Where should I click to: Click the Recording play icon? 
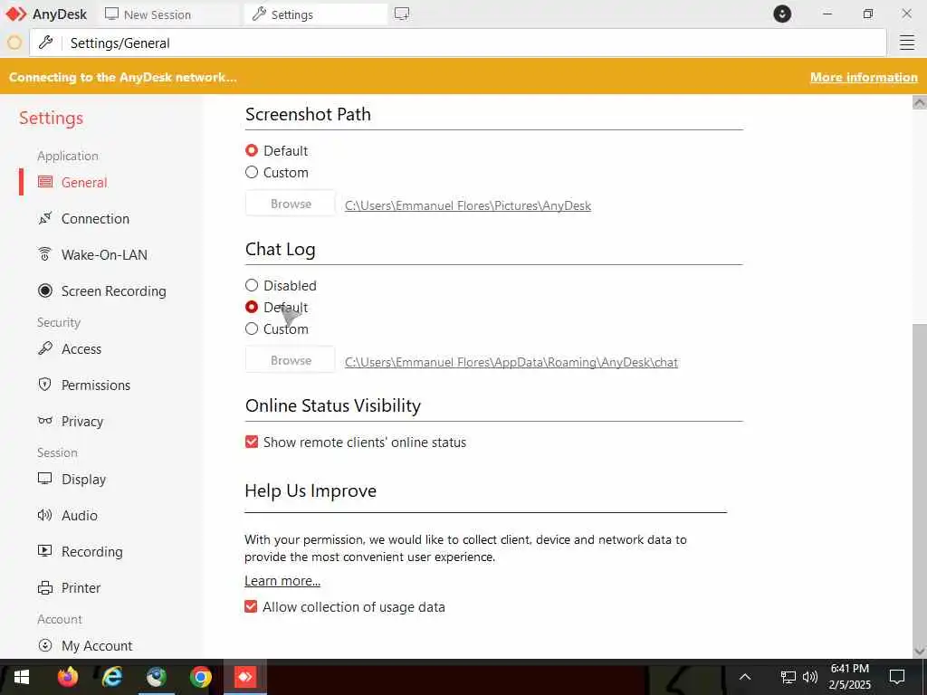(45, 551)
